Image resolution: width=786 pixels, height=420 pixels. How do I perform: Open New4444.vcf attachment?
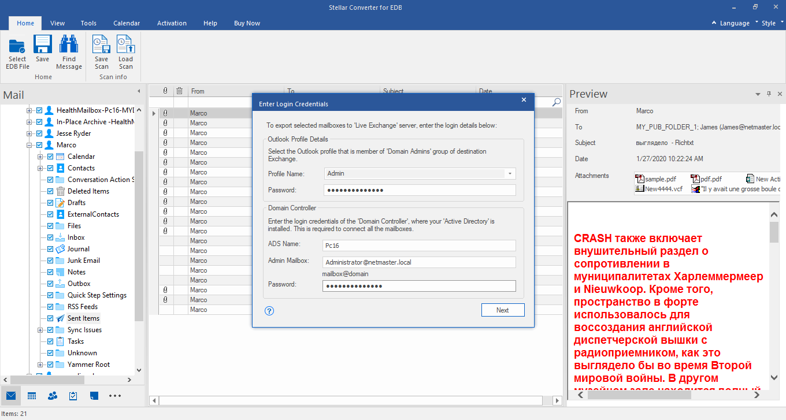coord(659,188)
